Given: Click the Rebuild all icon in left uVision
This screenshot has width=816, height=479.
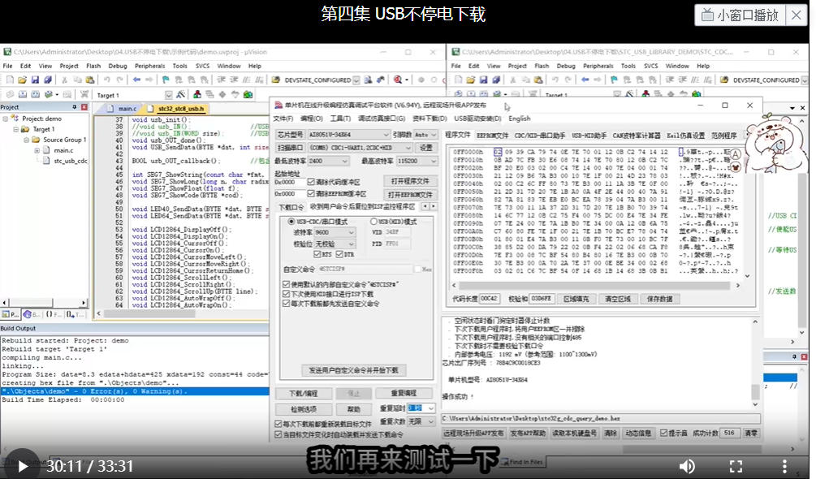Looking at the screenshot, I should coord(35,94).
